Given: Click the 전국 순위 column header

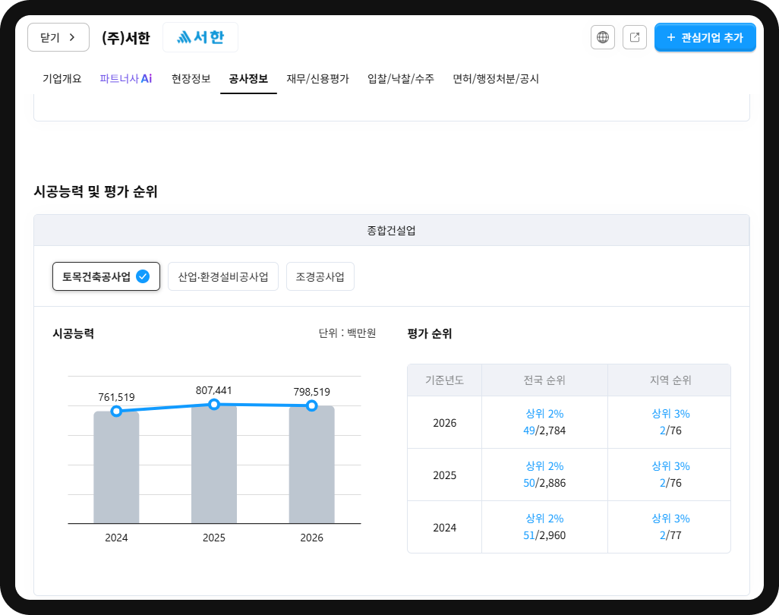Looking at the screenshot, I should point(544,380).
